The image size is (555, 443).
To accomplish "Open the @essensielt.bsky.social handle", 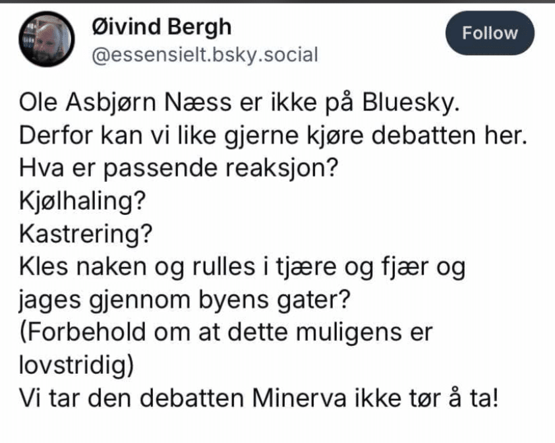I will pos(205,55).
